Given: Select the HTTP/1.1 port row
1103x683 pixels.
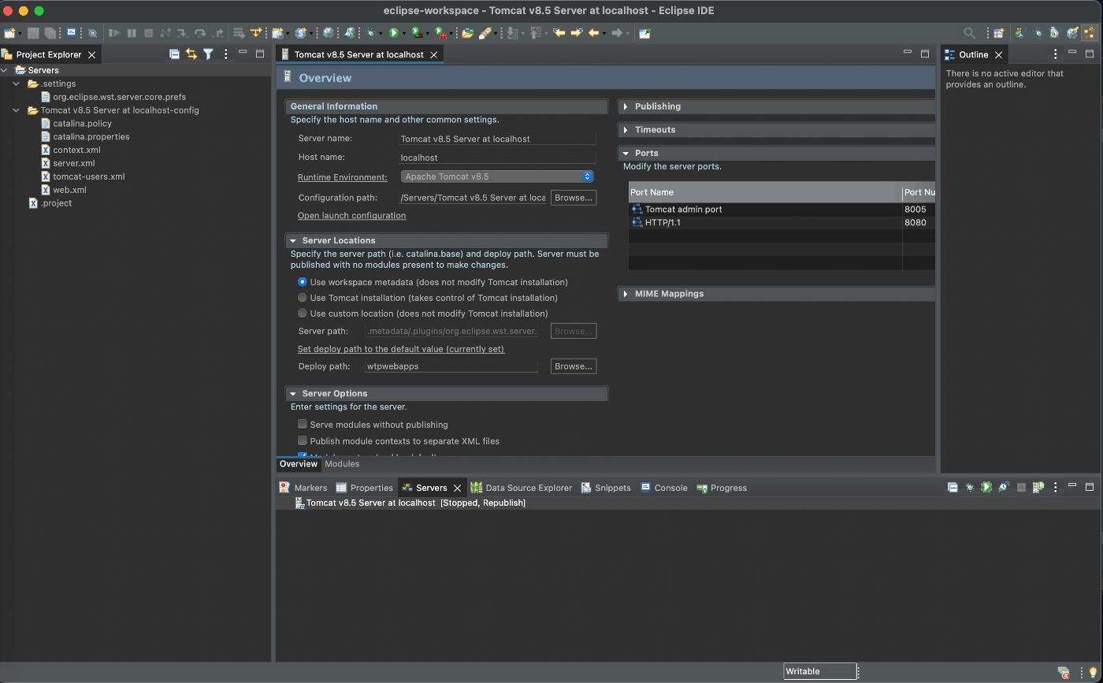Looking at the screenshot, I should [x=781, y=223].
